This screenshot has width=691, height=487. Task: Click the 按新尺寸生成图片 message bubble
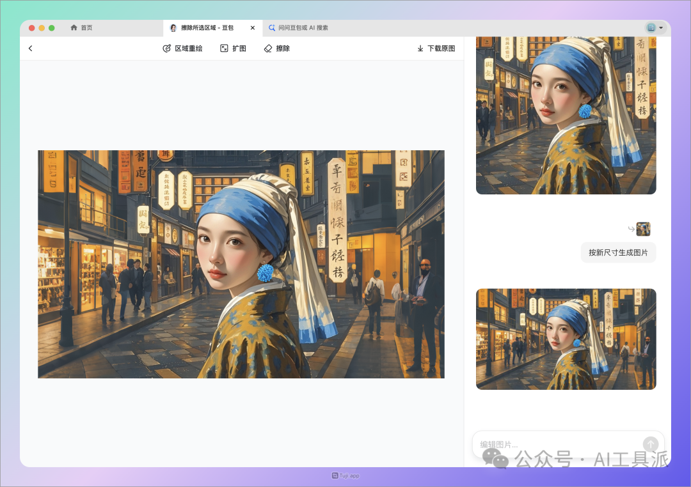coord(618,252)
